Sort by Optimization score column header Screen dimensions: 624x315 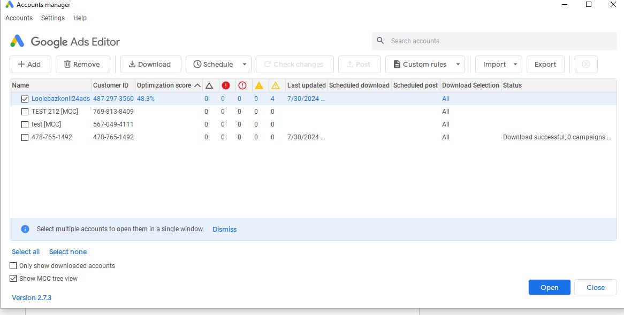point(169,85)
